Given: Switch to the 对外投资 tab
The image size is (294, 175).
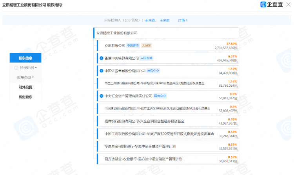Looking at the screenshot, I should [25, 87].
